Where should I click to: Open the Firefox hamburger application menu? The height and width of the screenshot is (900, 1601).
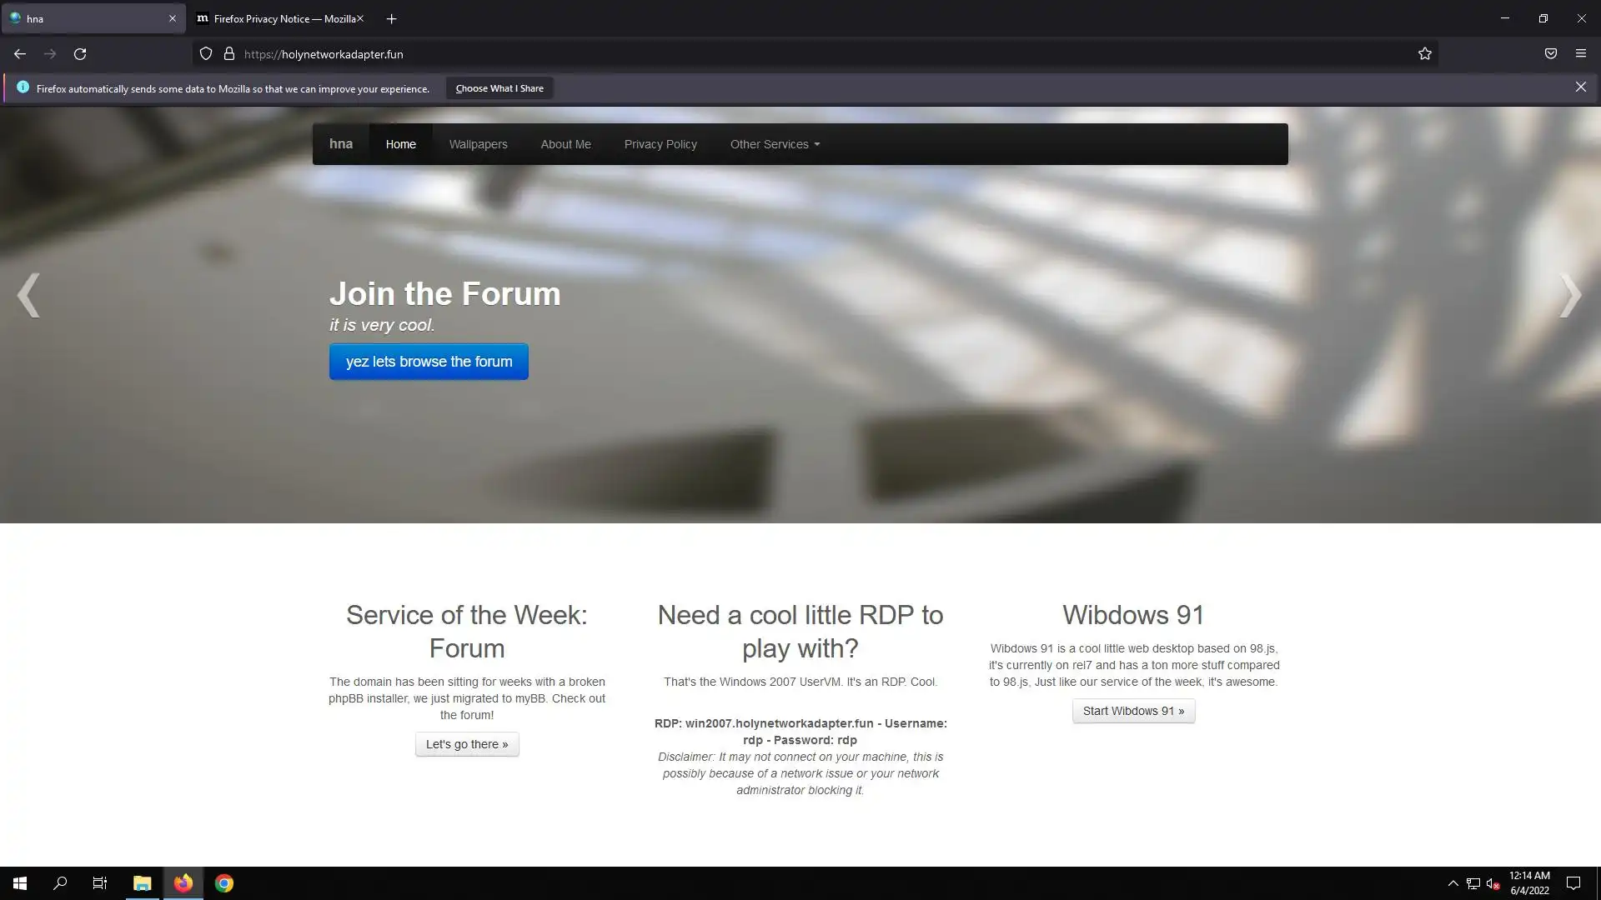[x=1580, y=54]
